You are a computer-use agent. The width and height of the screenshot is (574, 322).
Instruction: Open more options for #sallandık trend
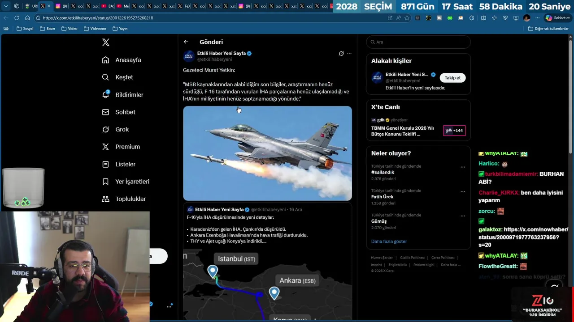(x=463, y=167)
